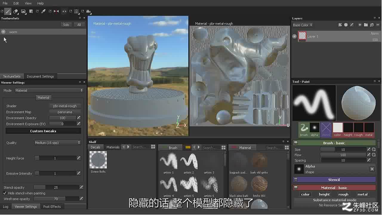Toggle visibility of Layer 1
This screenshot has width=382, height=215.
[295, 36]
